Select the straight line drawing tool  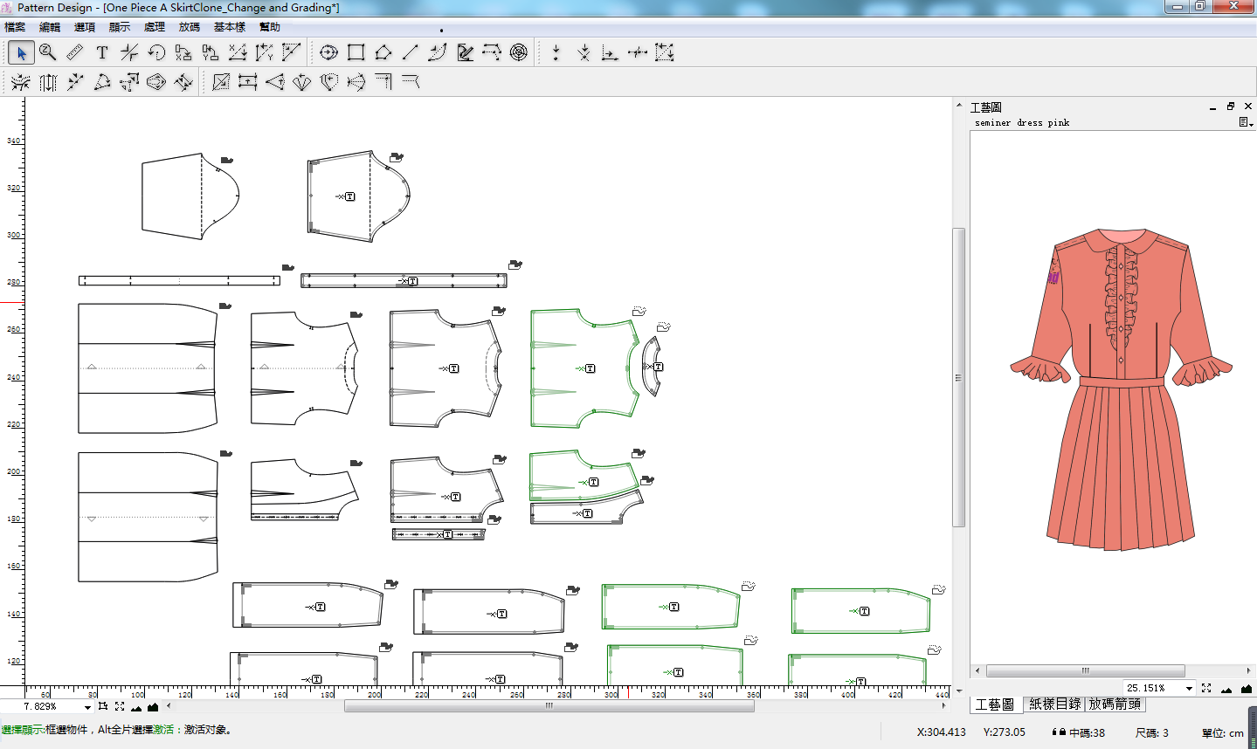(x=410, y=53)
